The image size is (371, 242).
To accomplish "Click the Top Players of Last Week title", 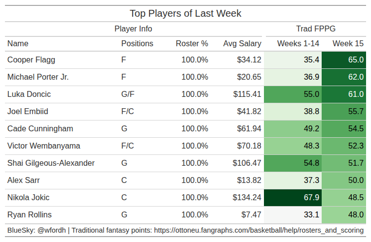I will point(185,13).
